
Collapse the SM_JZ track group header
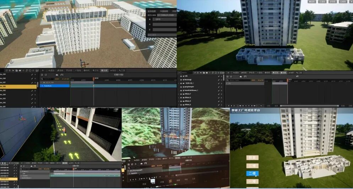coord(41,83)
